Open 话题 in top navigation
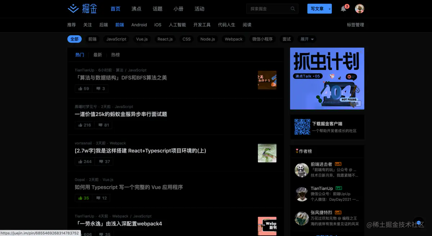 coord(157,9)
